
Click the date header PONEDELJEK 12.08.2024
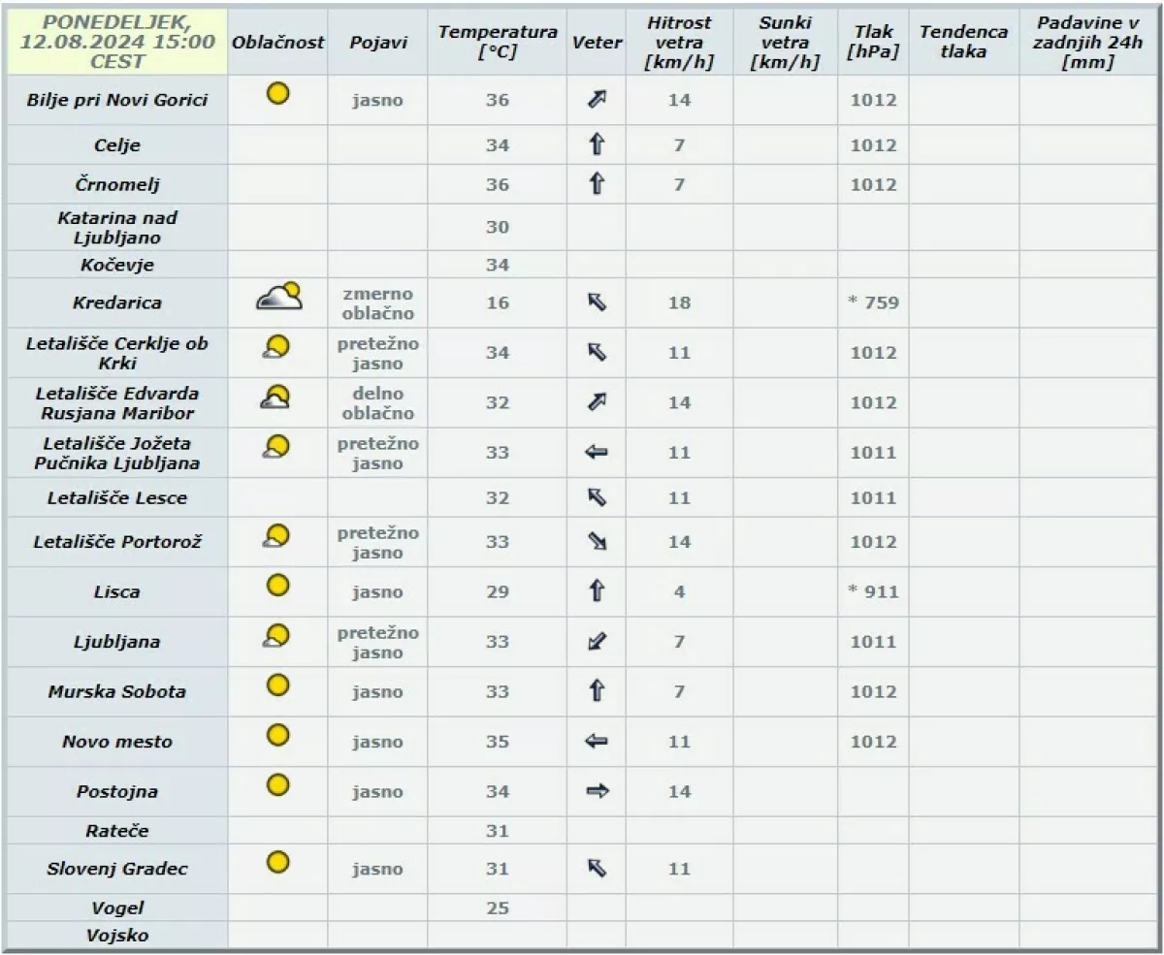click(116, 42)
